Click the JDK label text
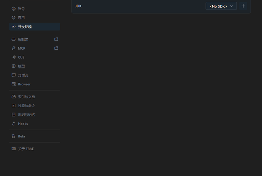The width and height of the screenshot is (262, 176). (x=78, y=6)
